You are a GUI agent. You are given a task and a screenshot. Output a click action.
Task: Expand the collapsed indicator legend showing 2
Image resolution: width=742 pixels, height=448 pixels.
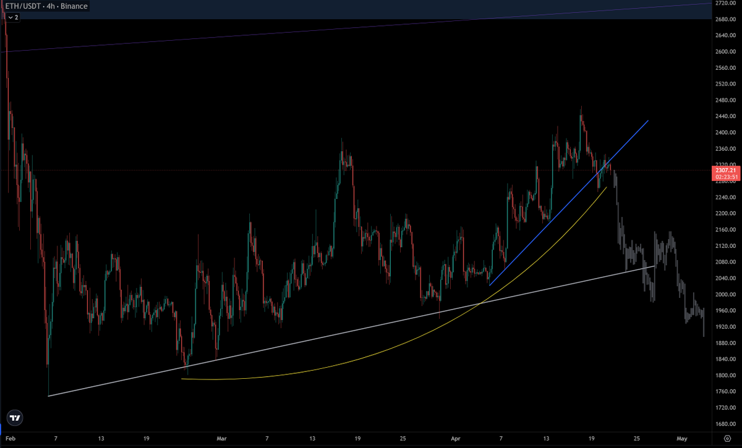pos(12,17)
